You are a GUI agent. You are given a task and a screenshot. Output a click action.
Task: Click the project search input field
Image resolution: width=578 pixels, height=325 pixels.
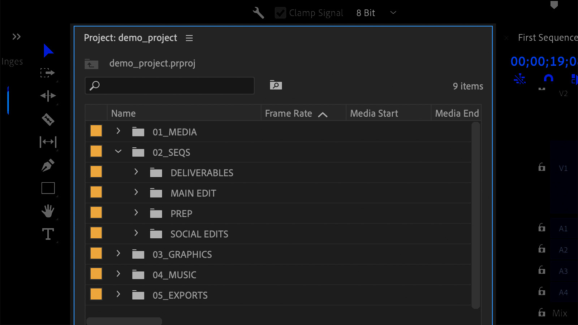tap(169, 86)
